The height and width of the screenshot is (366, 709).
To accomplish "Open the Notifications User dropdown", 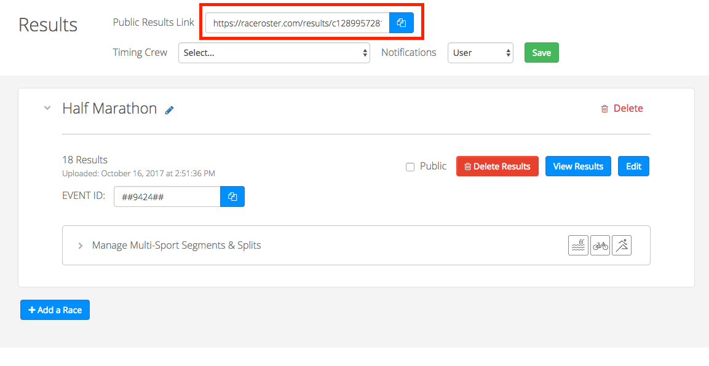I will coord(480,53).
